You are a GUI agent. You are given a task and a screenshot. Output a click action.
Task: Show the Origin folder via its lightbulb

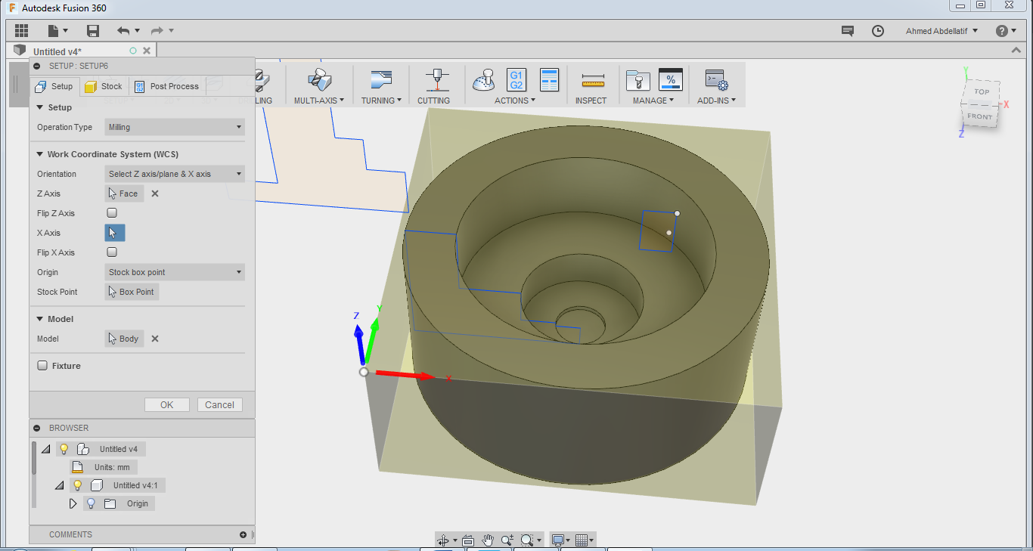pos(91,503)
